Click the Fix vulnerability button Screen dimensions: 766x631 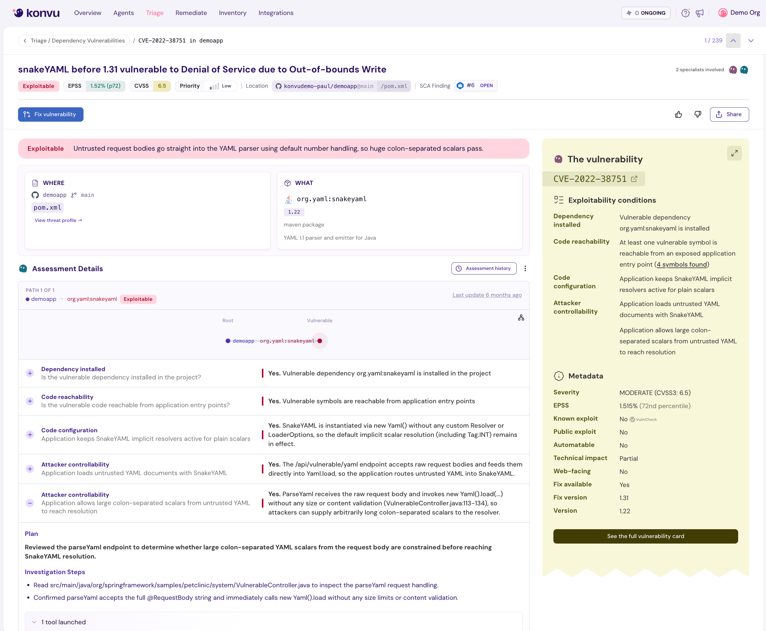tap(50, 115)
